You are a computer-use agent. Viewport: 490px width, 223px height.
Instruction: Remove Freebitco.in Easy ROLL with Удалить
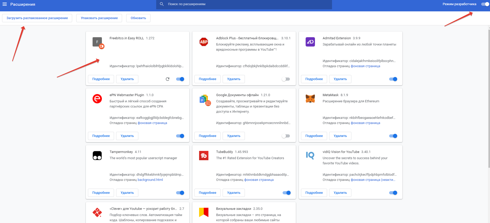coord(127,79)
